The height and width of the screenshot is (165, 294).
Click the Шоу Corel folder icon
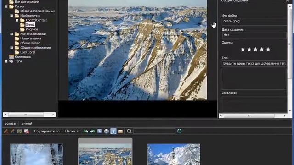tap(17, 52)
